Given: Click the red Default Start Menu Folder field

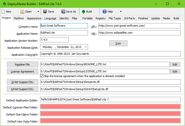Looking at the screenshot, I should (x=110, y=114).
